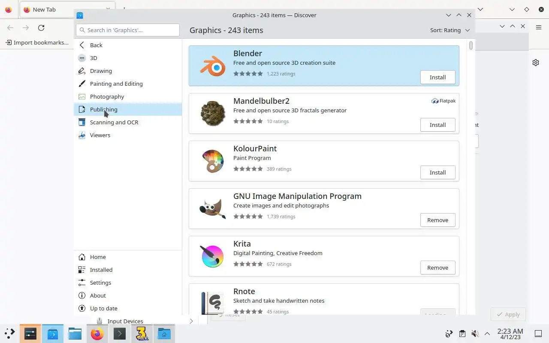Viewport: 549px width, 343px height.
Task: Open Dolphin file manager from taskbar
Action: [75, 334]
